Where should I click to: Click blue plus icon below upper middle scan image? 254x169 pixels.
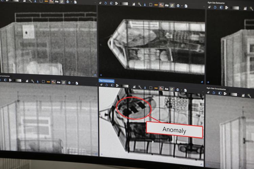click(101, 75)
